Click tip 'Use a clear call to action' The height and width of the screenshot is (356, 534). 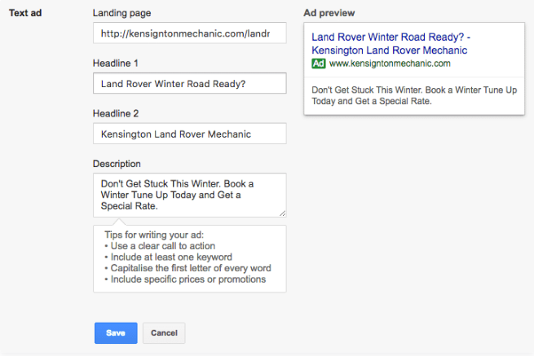[x=160, y=246]
